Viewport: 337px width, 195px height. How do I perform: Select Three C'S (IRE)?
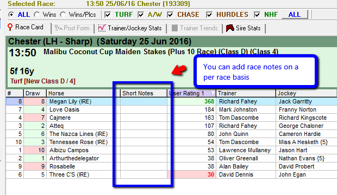click(x=69, y=174)
